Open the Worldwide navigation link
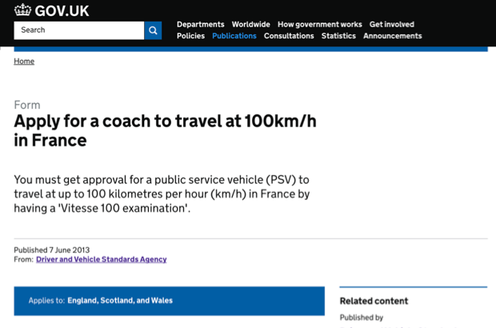The width and height of the screenshot is (496, 328). (251, 24)
